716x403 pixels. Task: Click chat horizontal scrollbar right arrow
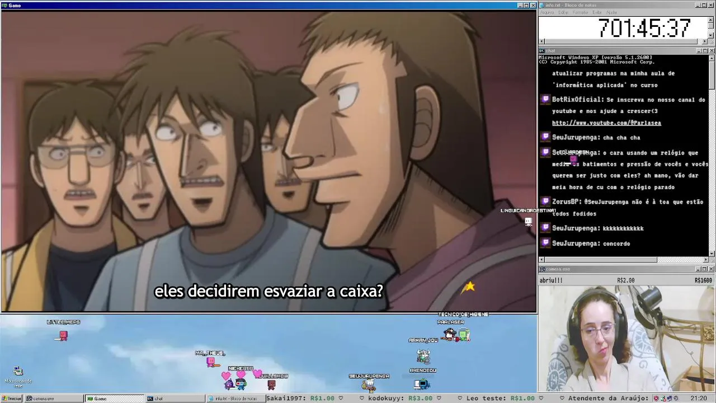[705, 260]
